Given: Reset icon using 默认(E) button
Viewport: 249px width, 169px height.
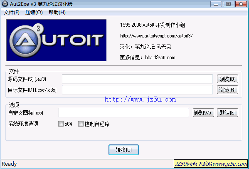Looking at the screenshot, I should [227, 113].
